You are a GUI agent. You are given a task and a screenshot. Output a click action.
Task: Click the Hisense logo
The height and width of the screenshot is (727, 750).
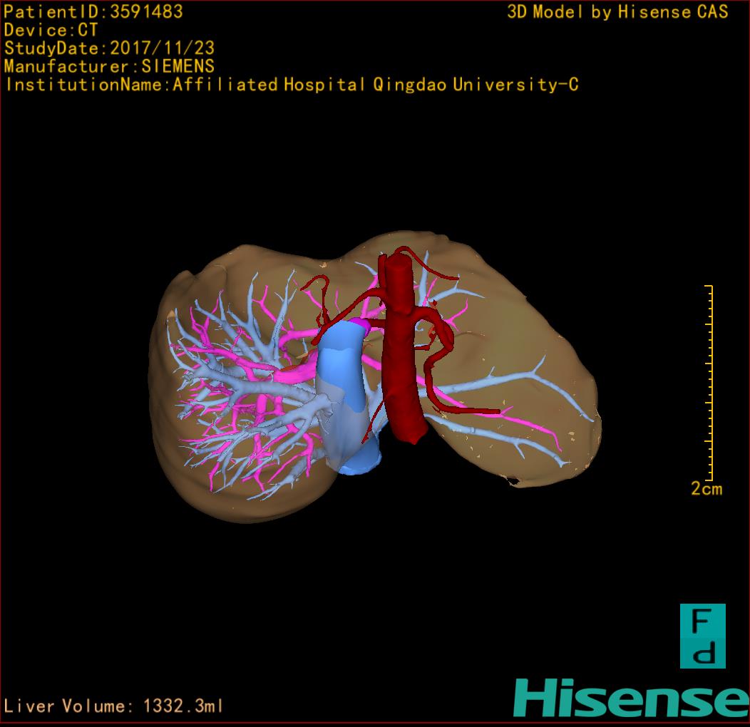point(631,697)
